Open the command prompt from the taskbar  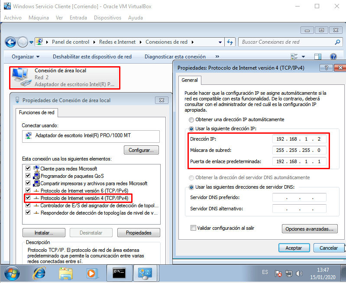tap(118, 273)
